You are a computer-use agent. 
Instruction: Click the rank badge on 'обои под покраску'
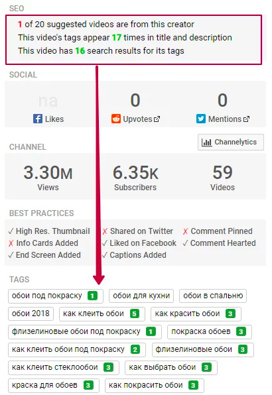pos(92,296)
